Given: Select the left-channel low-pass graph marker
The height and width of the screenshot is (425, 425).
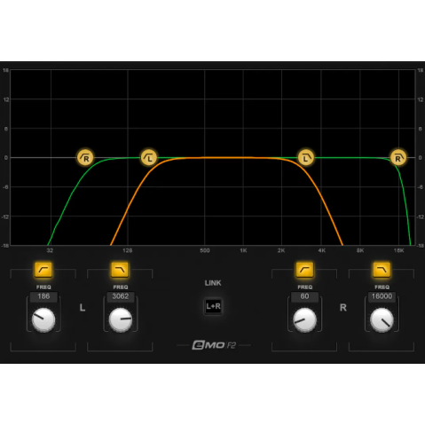Looking at the screenshot, I should click(x=306, y=157).
